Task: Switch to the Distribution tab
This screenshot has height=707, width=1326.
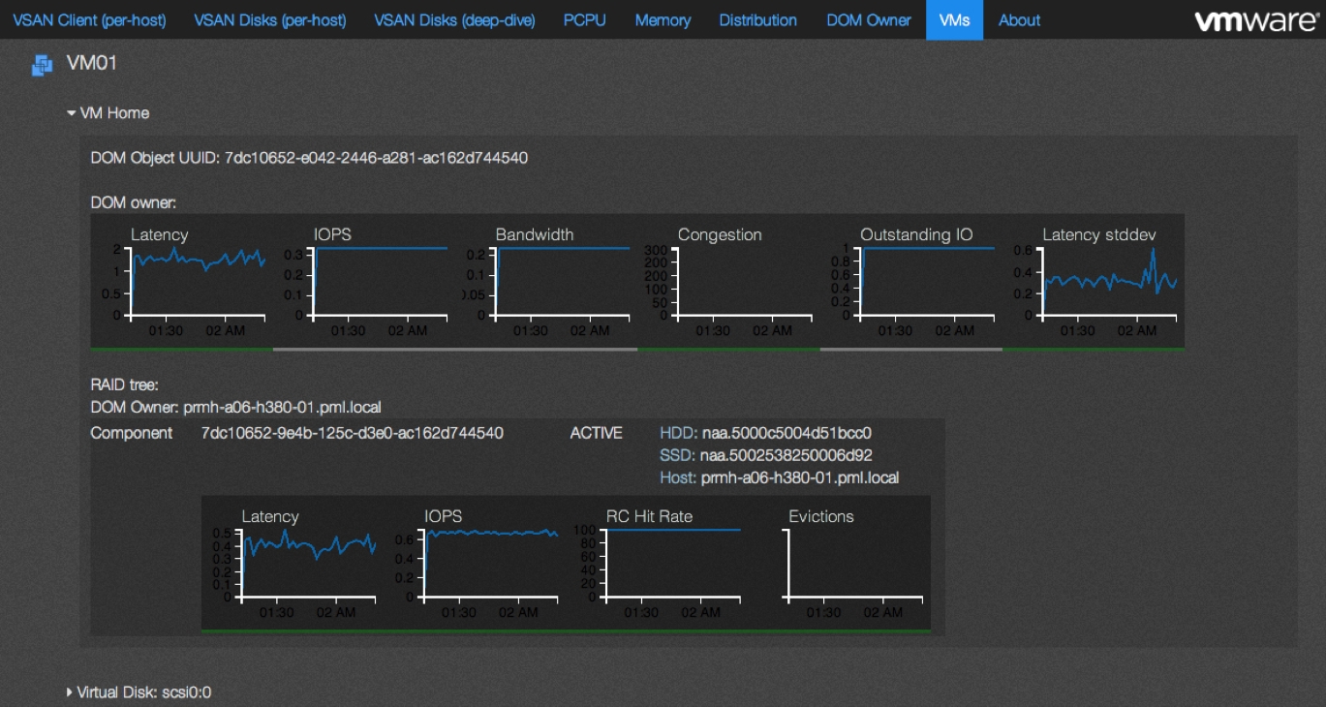Action: (x=758, y=20)
